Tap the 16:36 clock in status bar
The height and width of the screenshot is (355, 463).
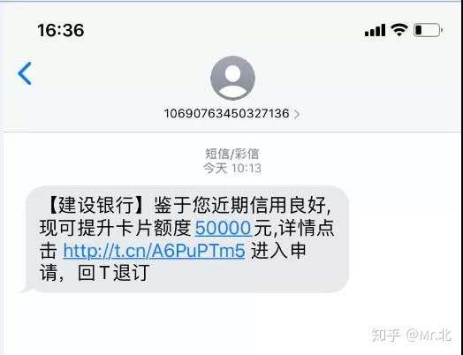pos(61,30)
